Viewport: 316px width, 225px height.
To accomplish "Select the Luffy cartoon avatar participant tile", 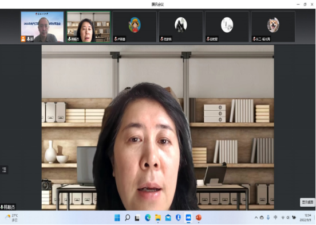I will point(135,26).
